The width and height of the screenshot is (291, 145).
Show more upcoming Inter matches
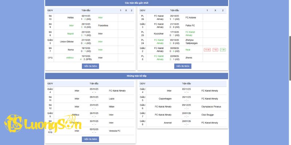coord(91,139)
